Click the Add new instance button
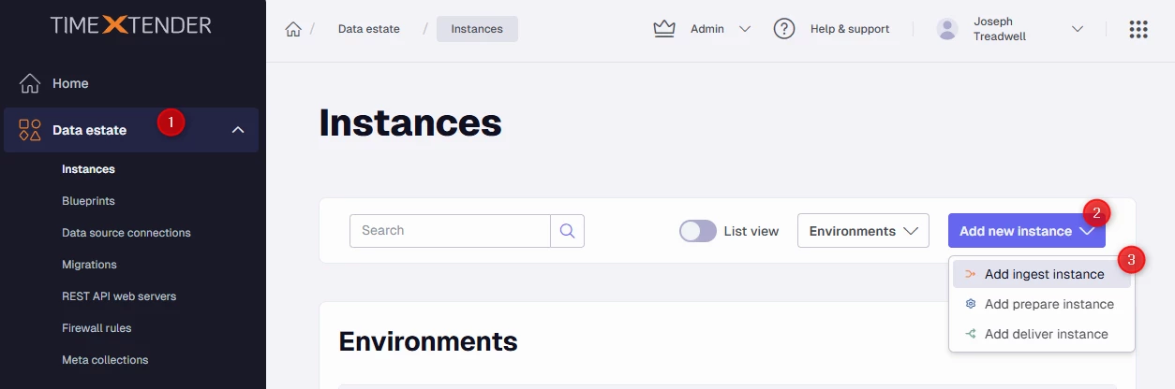Viewport: 1175px width, 389px height. [x=1016, y=231]
